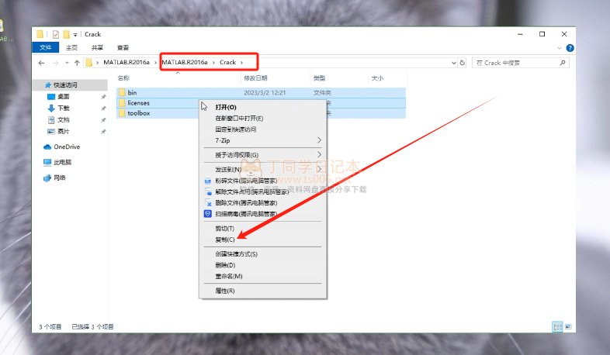Choose 复制(C) in context menu
This screenshot has height=355, width=610.
click(x=263, y=240)
